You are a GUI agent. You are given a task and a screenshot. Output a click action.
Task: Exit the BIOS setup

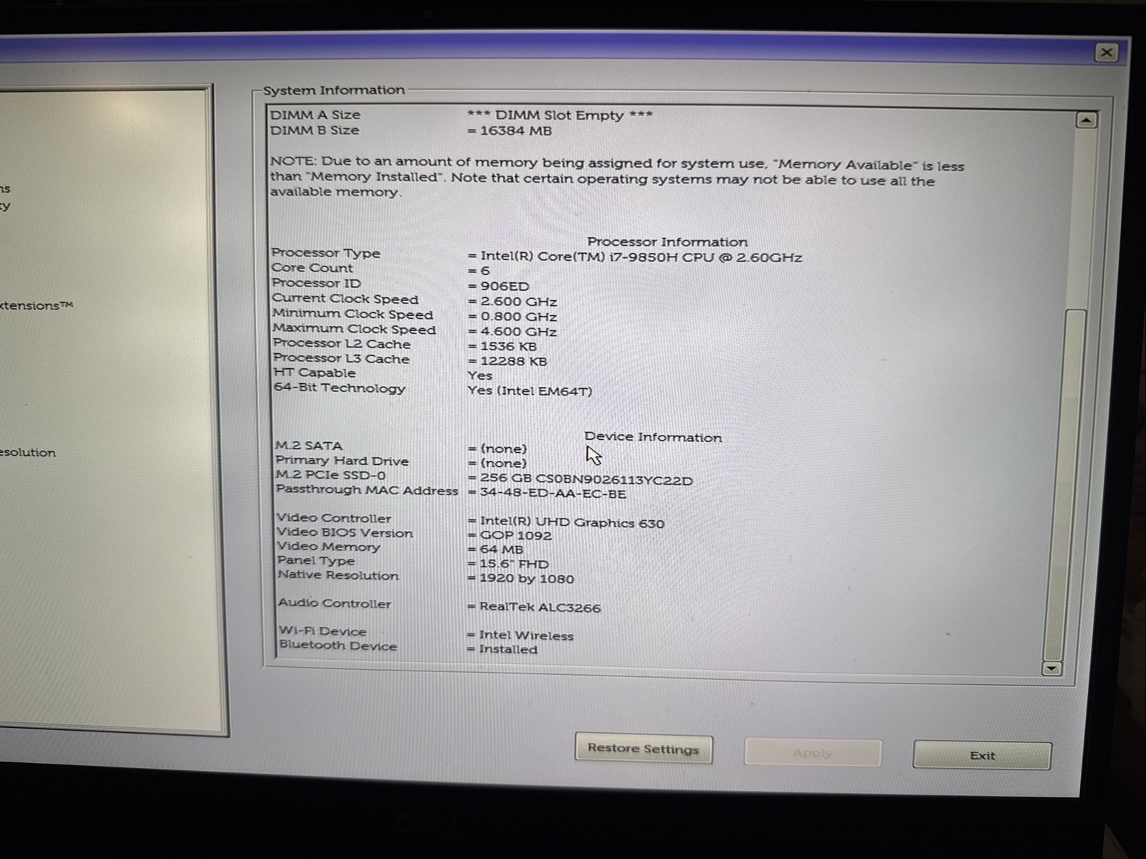(x=982, y=755)
